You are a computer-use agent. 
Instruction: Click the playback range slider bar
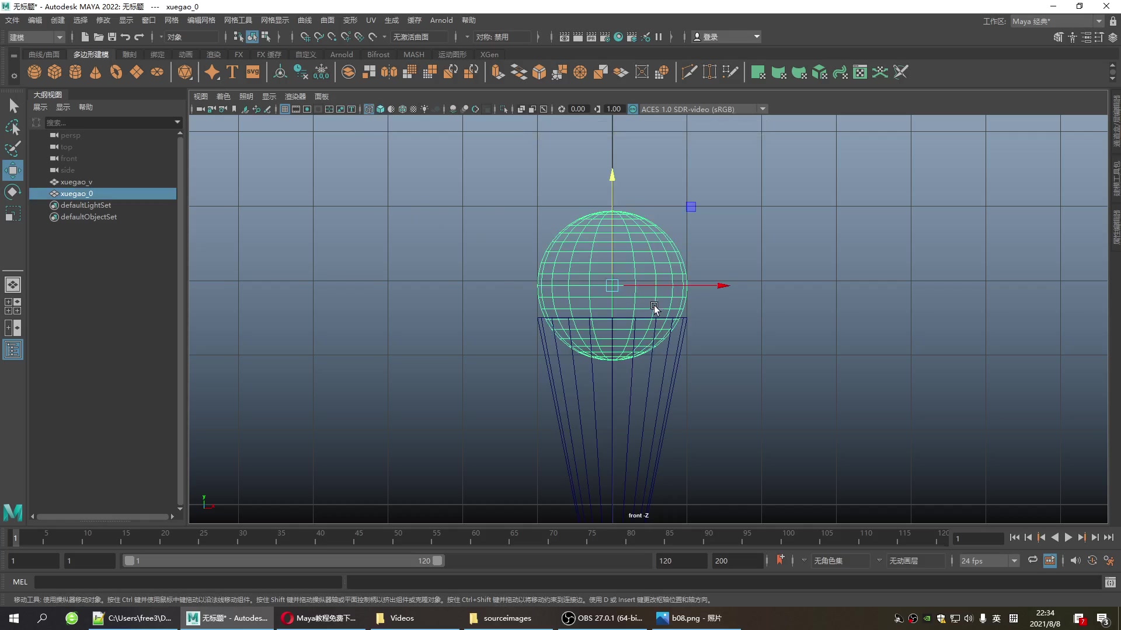[x=283, y=561]
